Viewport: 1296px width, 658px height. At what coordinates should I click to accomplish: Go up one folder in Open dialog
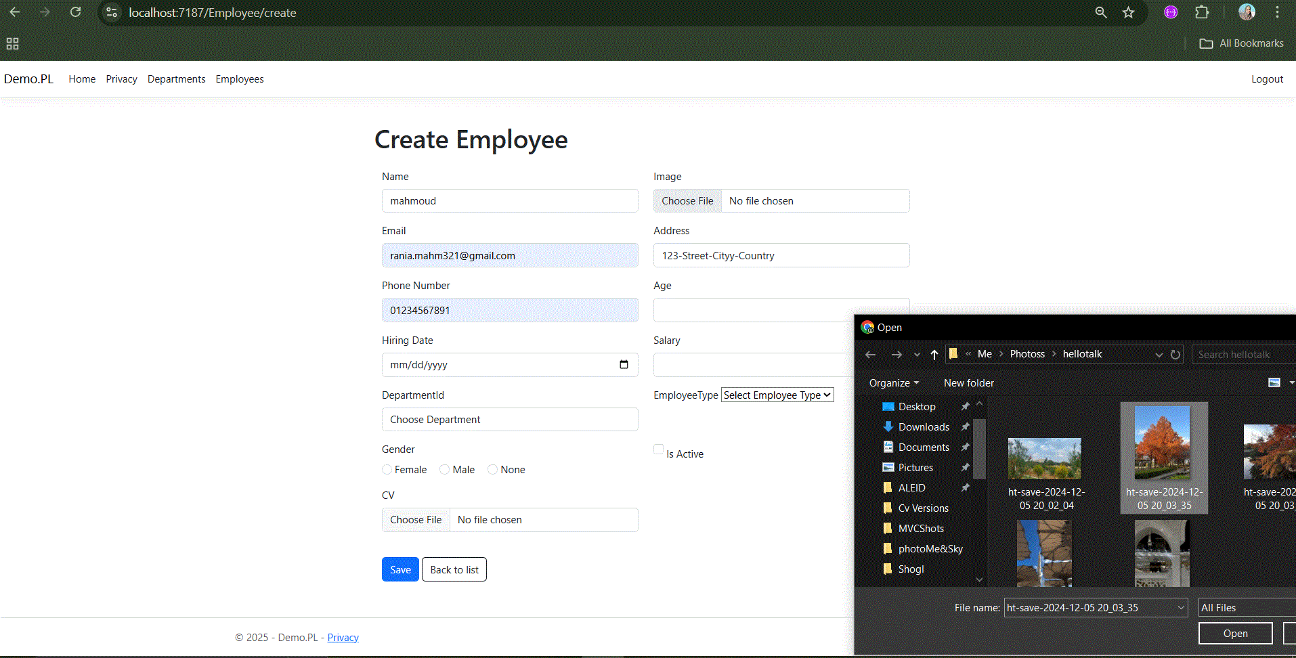point(934,355)
